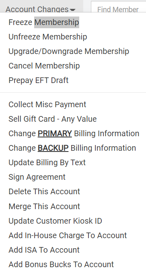Open Collect Misc Payment

(47, 104)
